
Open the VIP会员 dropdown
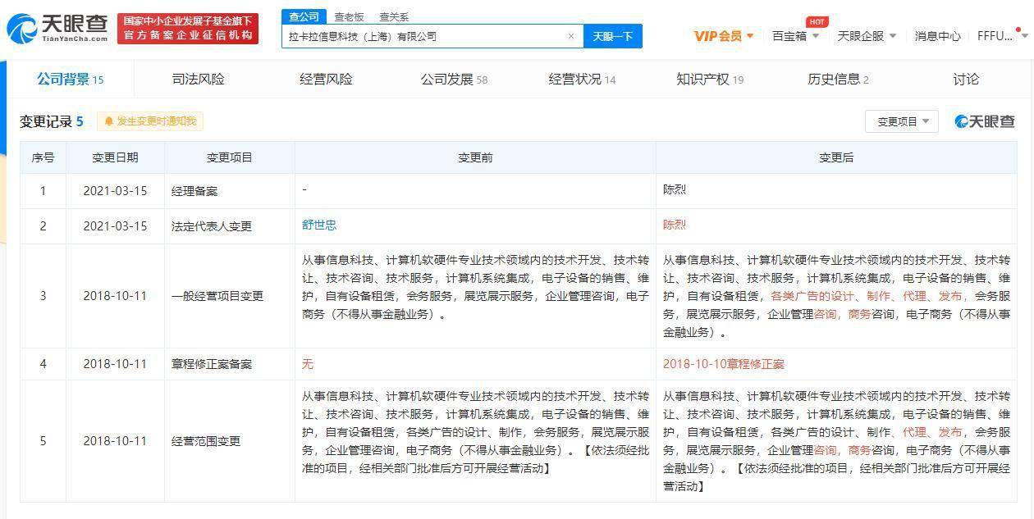tap(723, 36)
